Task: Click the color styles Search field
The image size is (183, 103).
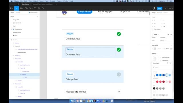Action: [x=162, y=67]
